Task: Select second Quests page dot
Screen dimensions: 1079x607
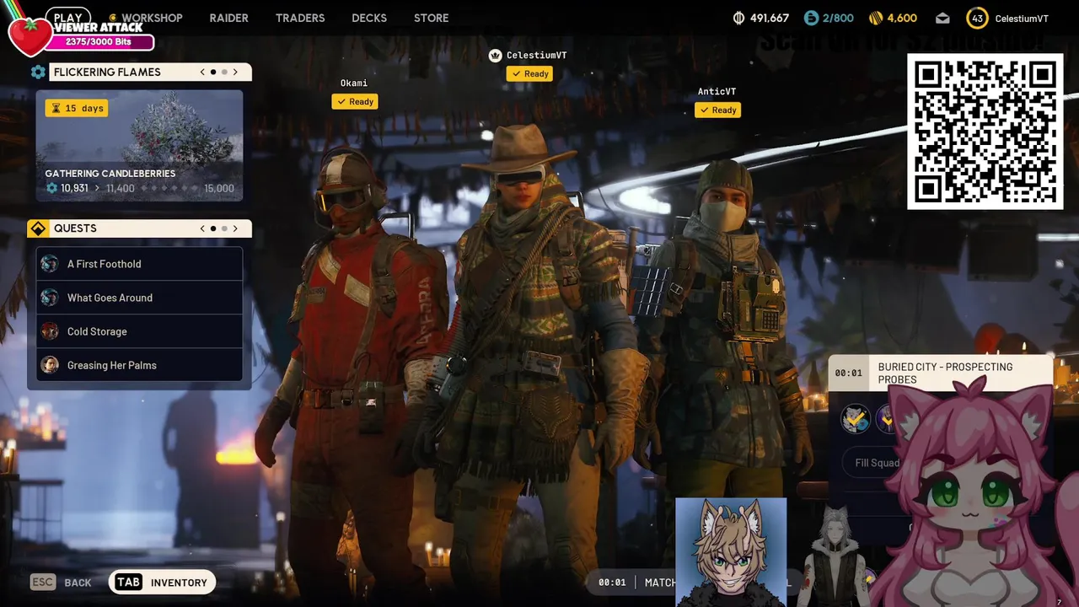Action: (224, 228)
